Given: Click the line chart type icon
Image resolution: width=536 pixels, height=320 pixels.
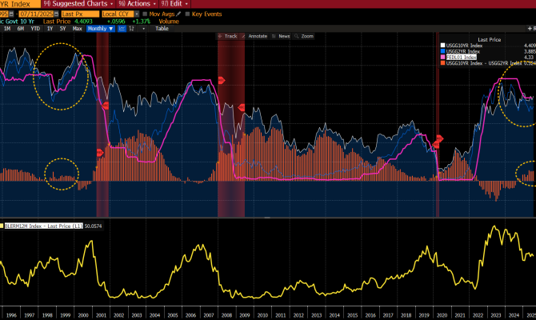Looking at the screenshot, I should pos(120,29).
